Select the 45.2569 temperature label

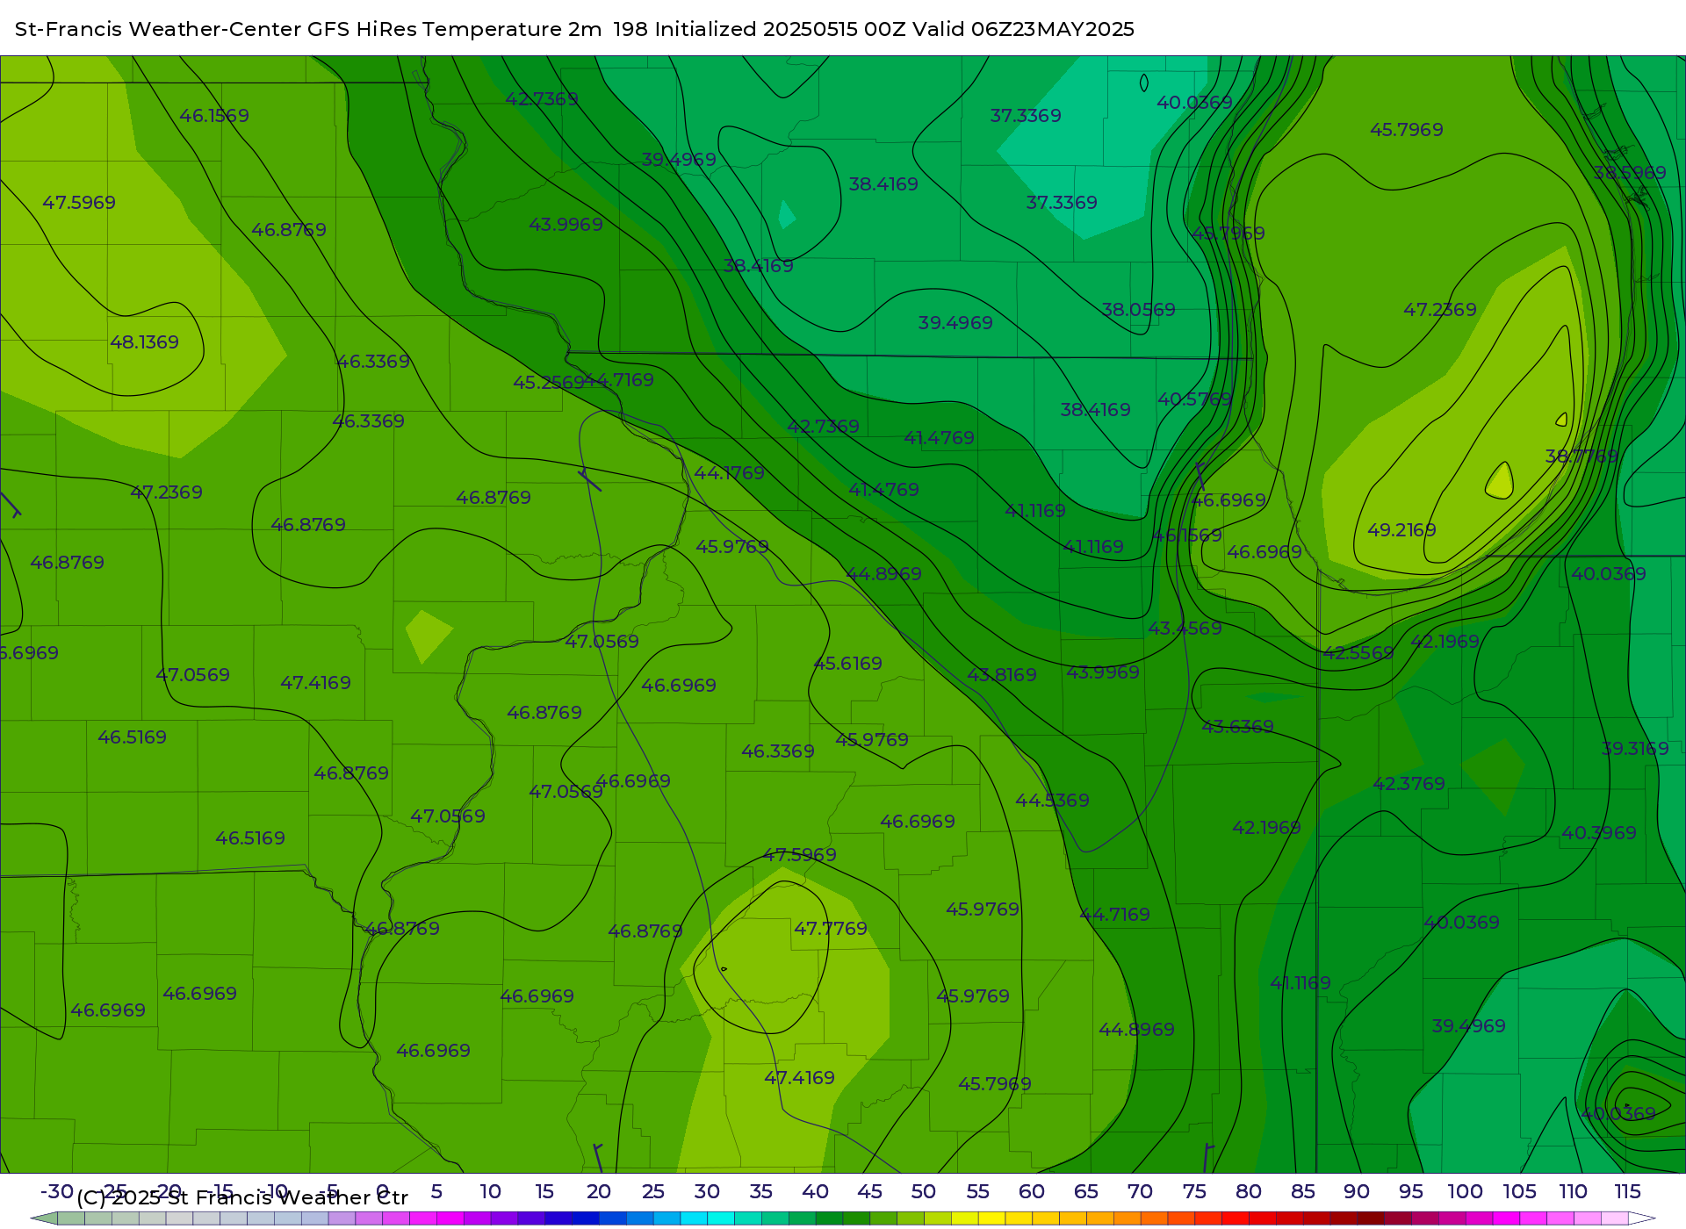tap(549, 383)
